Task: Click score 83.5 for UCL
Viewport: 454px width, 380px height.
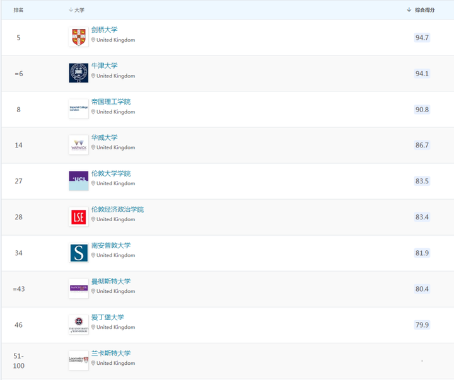Action: coord(422,181)
